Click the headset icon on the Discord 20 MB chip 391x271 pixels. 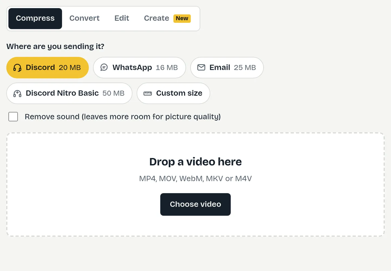point(17,67)
